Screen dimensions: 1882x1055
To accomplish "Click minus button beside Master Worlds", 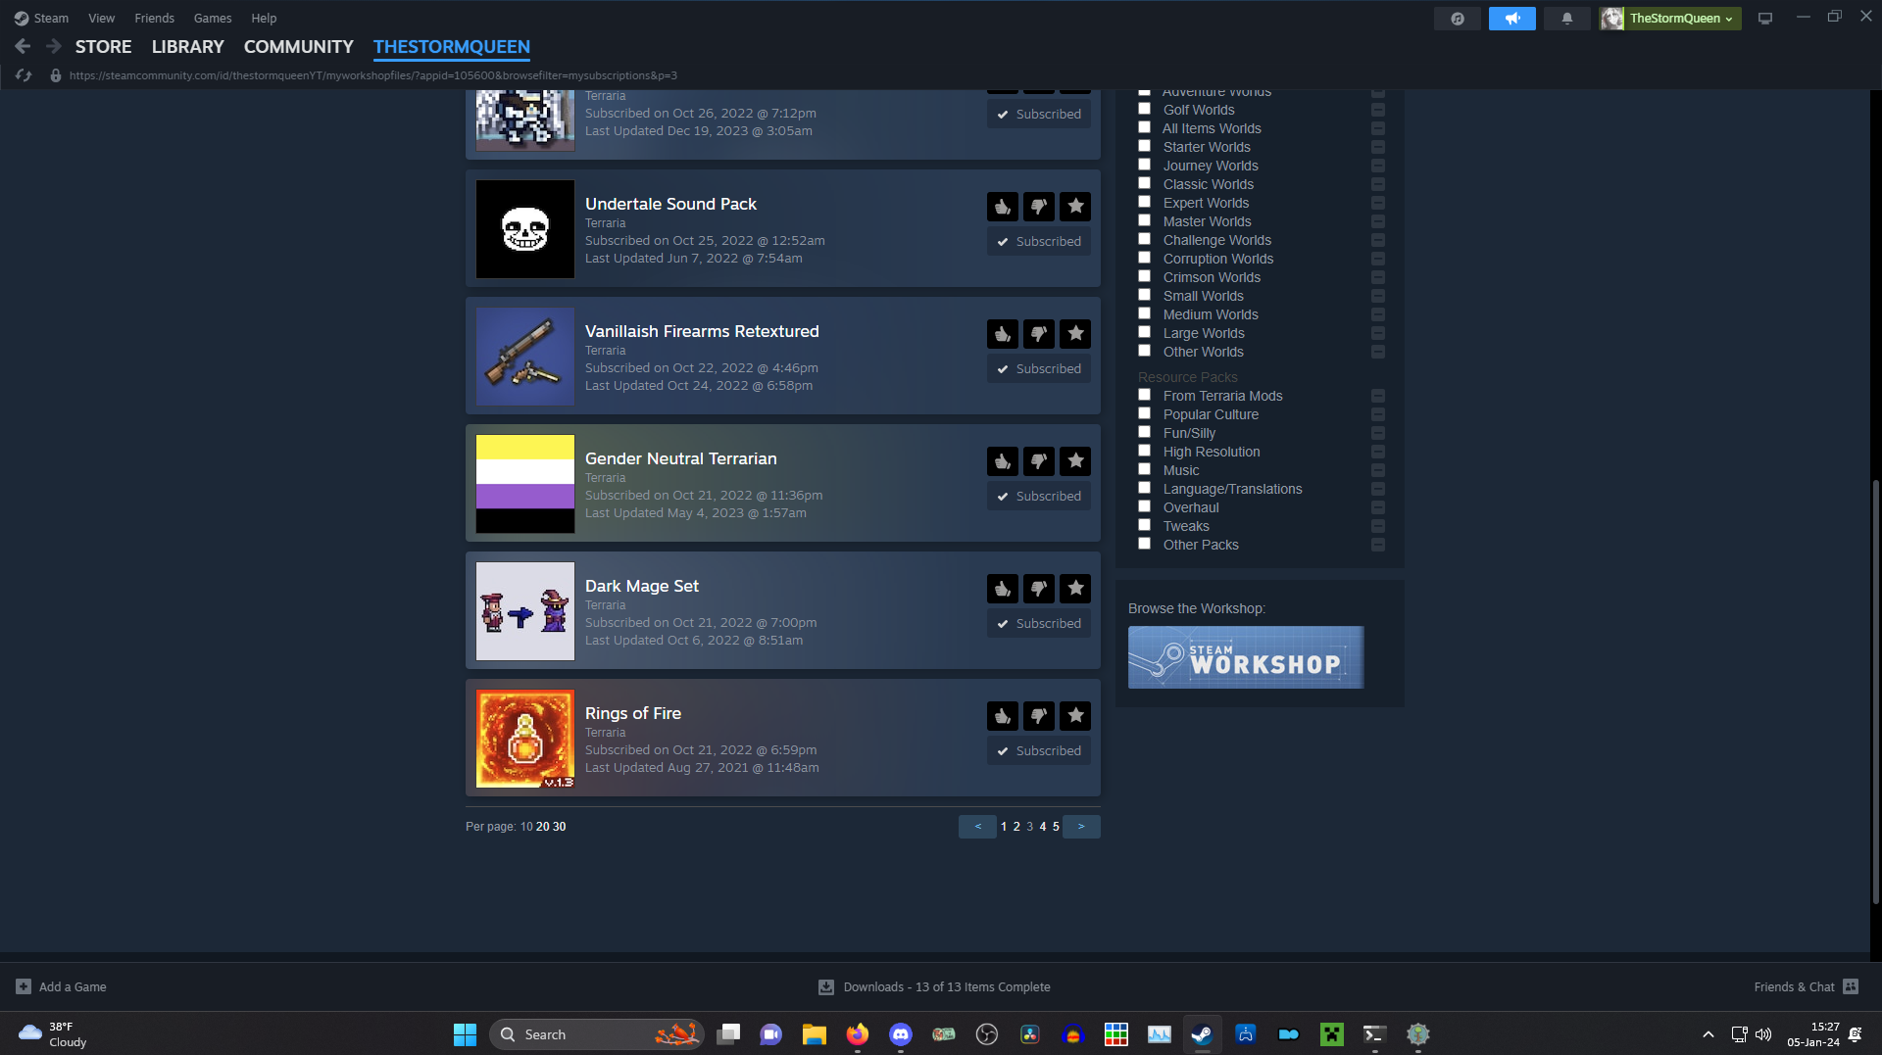I will (x=1378, y=221).
